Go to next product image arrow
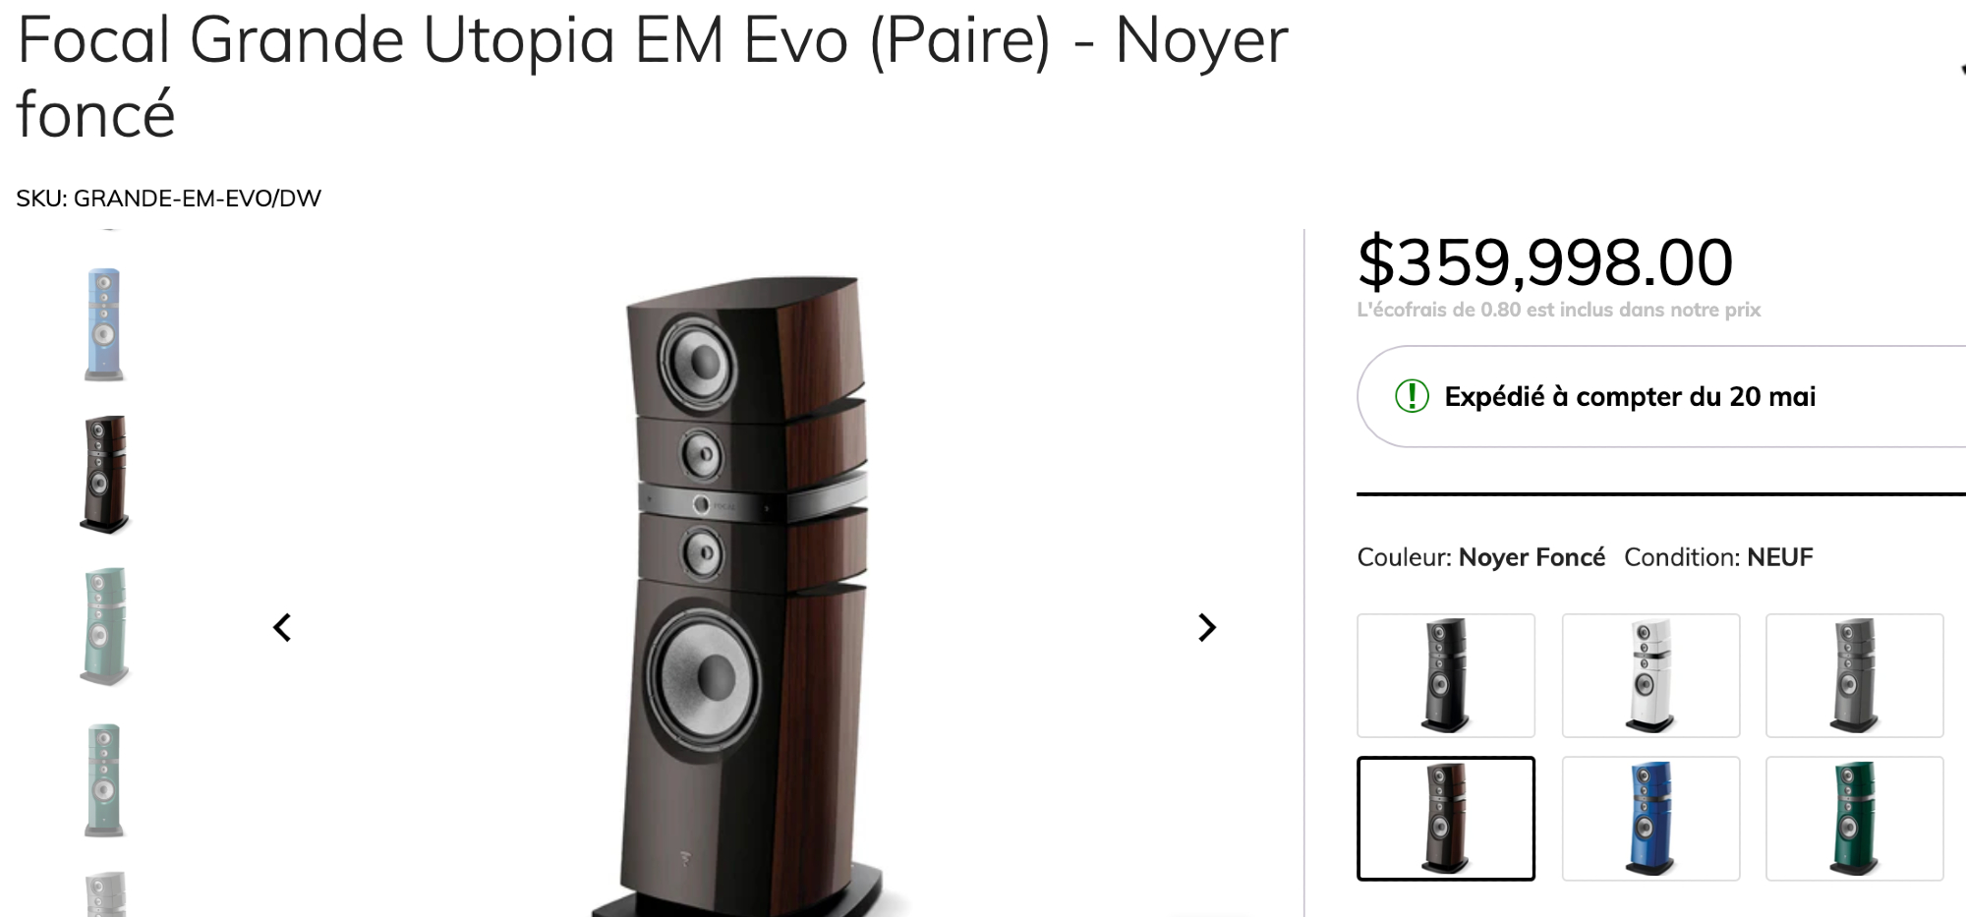 [x=1207, y=627]
